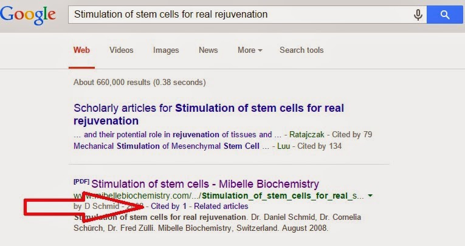Image resolution: width=465 pixels, height=246 pixels.
Task: Click the blue search magnifier button
Action: pyautogui.click(x=444, y=15)
